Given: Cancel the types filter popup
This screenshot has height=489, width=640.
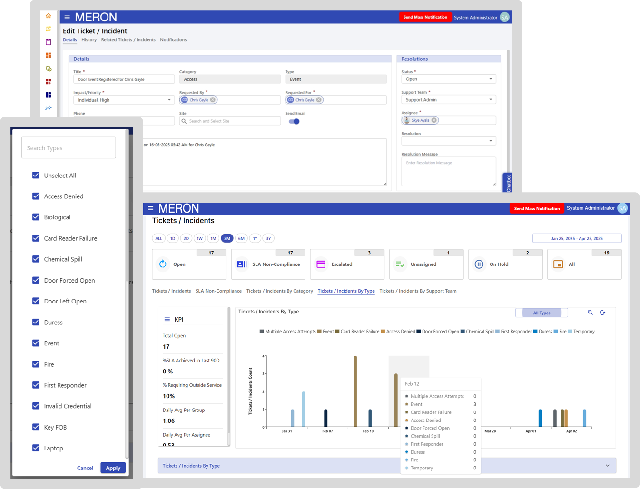Looking at the screenshot, I should coord(85,468).
